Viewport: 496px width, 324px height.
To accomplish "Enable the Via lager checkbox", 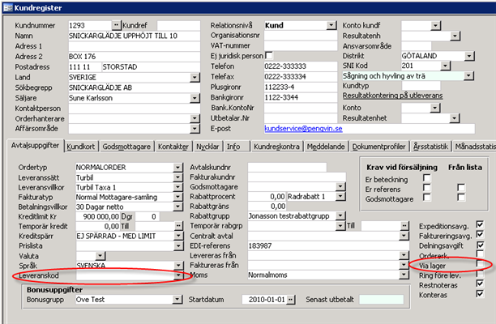I will tap(482, 265).
